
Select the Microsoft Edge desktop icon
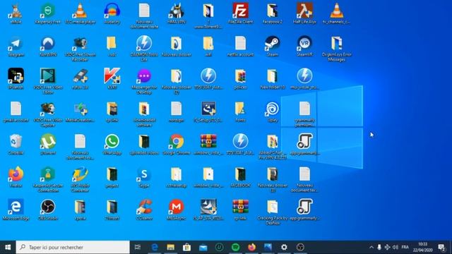[x=16, y=210]
